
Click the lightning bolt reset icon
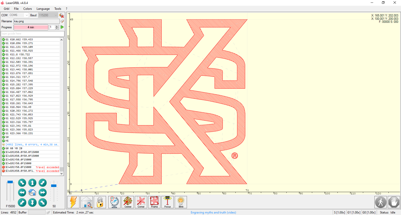click(x=73, y=202)
